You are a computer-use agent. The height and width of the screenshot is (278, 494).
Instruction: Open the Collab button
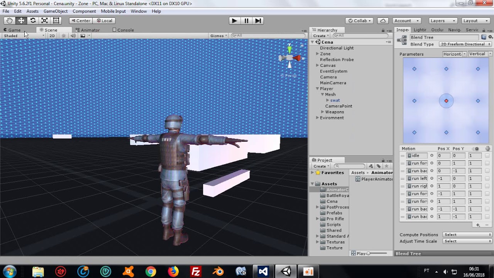(x=359, y=21)
